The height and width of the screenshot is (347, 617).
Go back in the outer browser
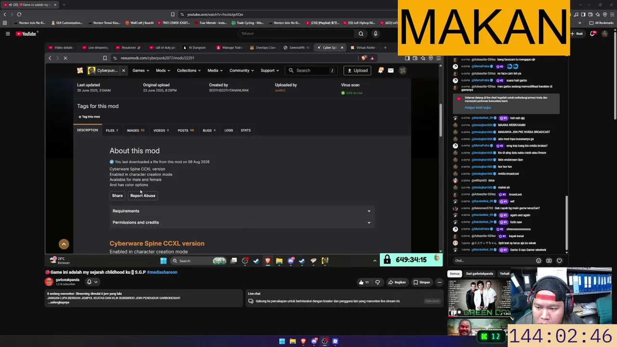coord(5,14)
